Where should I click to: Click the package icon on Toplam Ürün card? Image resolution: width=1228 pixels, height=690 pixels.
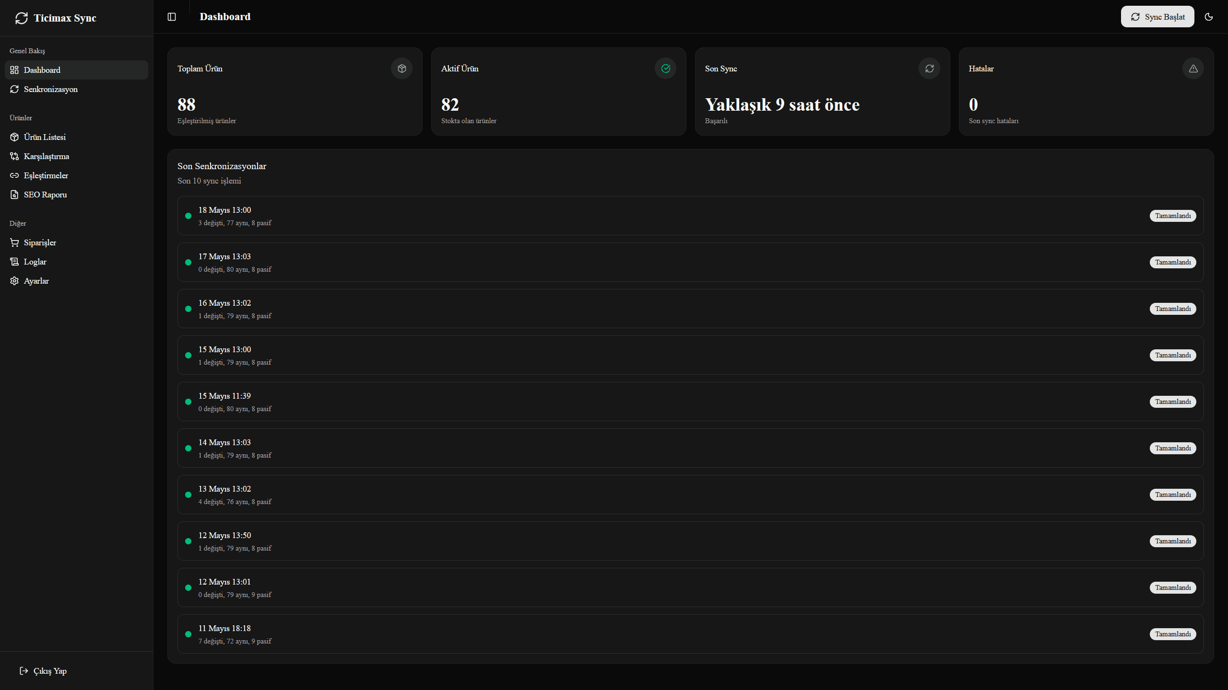402,69
